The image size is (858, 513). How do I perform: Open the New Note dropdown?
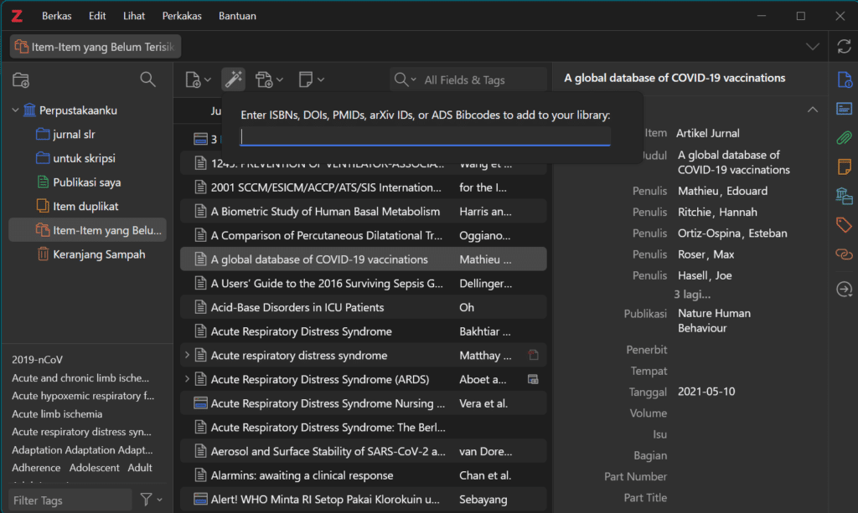coord(311,80)
